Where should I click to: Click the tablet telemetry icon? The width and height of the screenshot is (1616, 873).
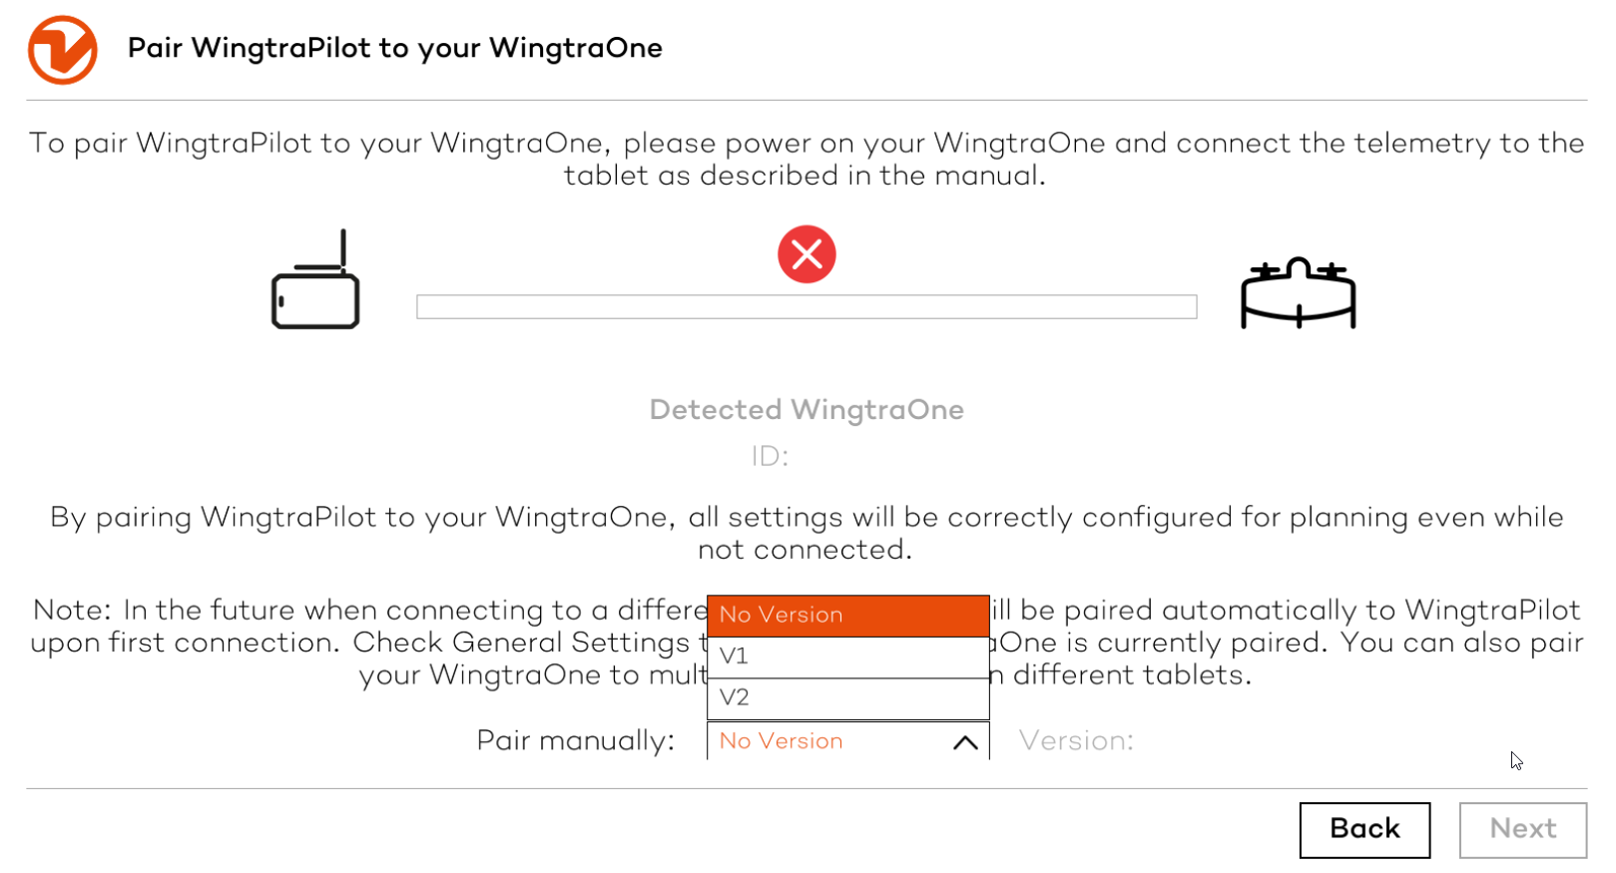[x=315, y=281]
